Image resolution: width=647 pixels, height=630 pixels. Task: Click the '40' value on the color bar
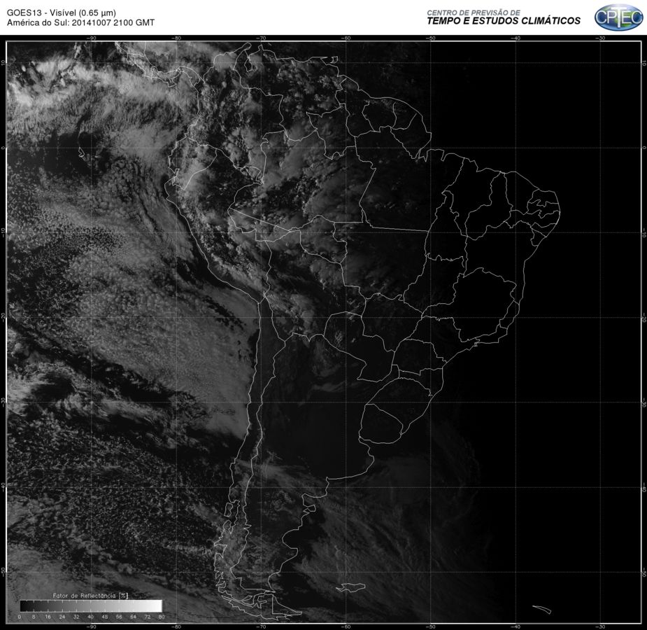coord(90,617)
